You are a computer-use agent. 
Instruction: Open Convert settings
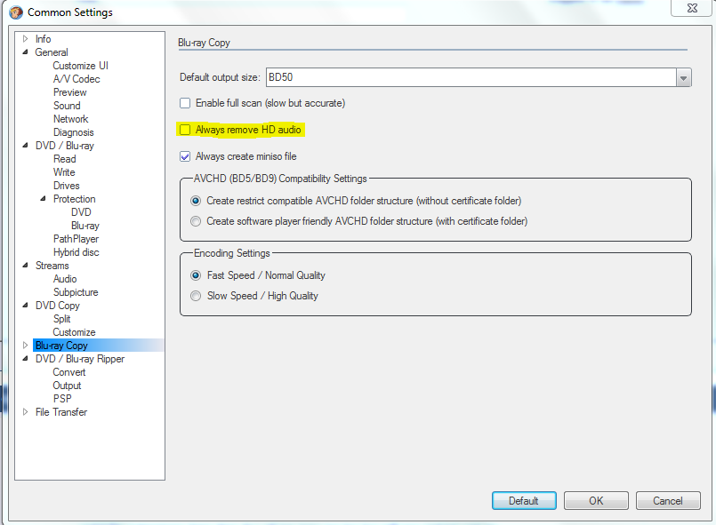(x=69, y=372)
